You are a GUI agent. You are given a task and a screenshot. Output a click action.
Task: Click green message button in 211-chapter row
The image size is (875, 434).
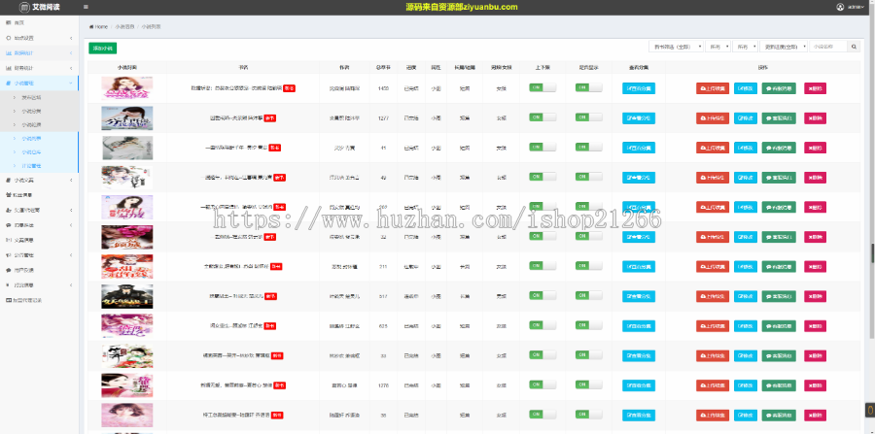tap(779, 266)
